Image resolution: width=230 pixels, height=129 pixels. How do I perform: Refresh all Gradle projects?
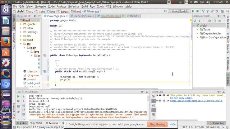click(195, 21)
